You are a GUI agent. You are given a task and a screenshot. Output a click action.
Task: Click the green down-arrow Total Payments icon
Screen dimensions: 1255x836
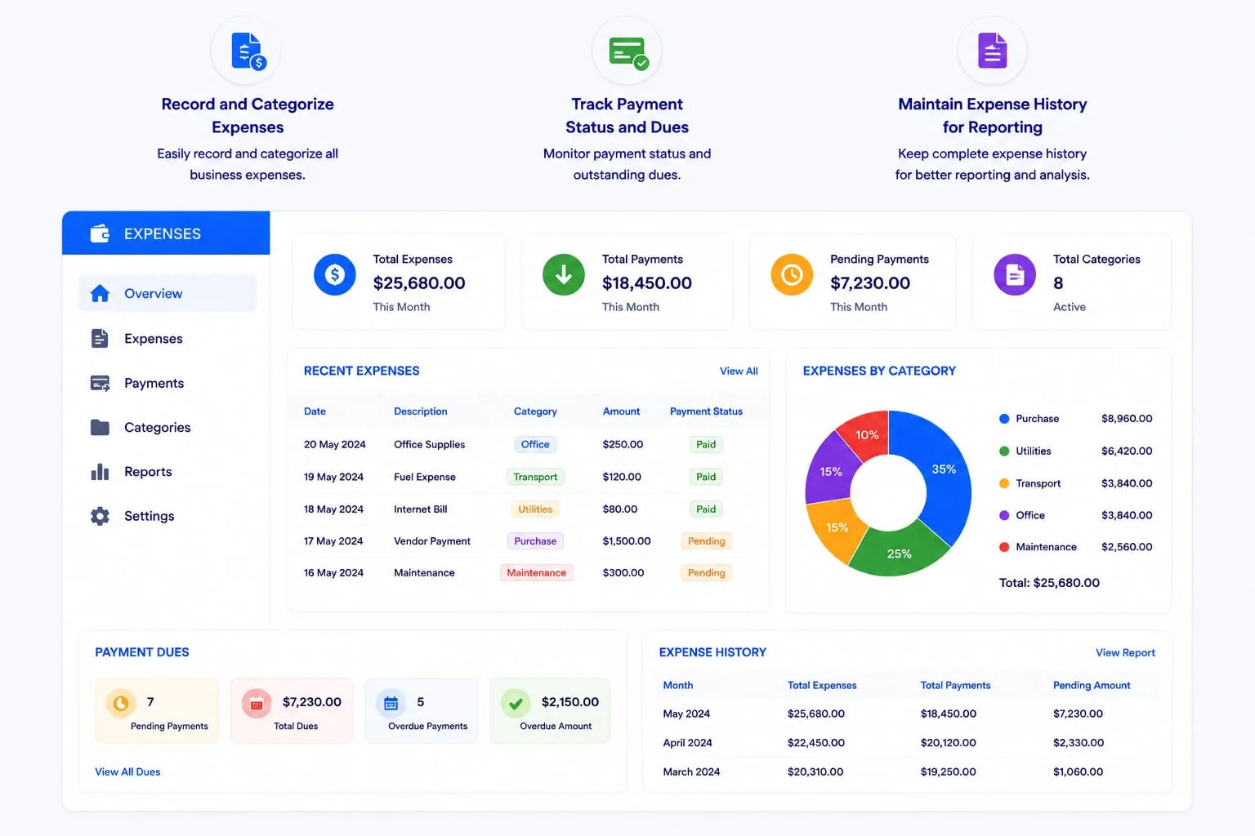pyautogui.click(x=564, y=275)
